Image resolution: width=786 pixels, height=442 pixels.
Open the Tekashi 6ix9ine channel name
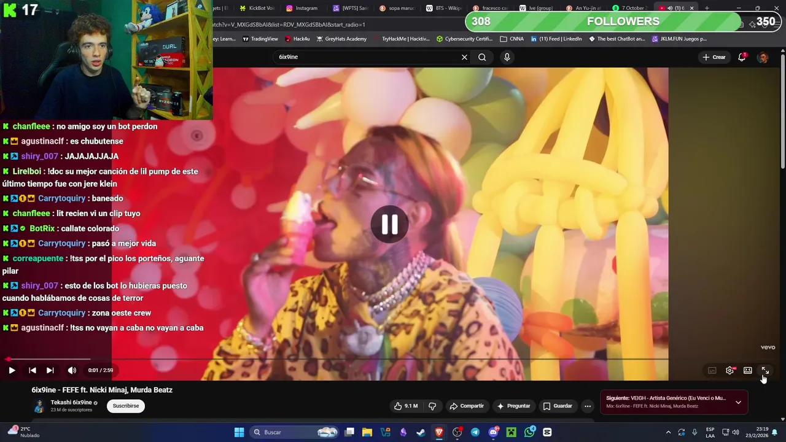[x=71, y=403]
